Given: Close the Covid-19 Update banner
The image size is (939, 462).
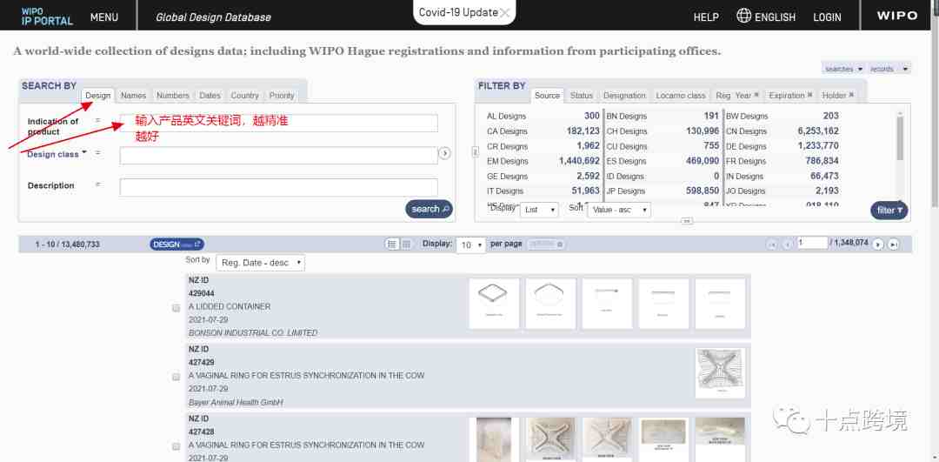Looking at the screenshot, I should [x=505, y=13].
